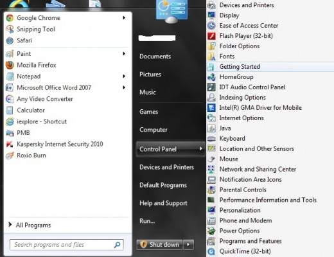Open Music library

click(x=148, y=93)
